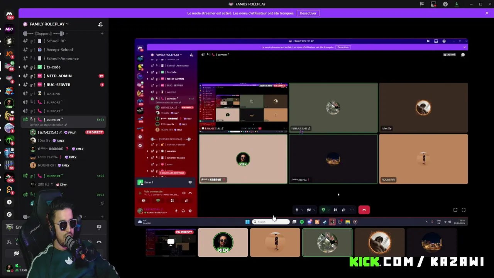Enter fullscreen mode for the call
This screenshot has width=494, height=278.
pyautogui.click(x=464, y=210)
